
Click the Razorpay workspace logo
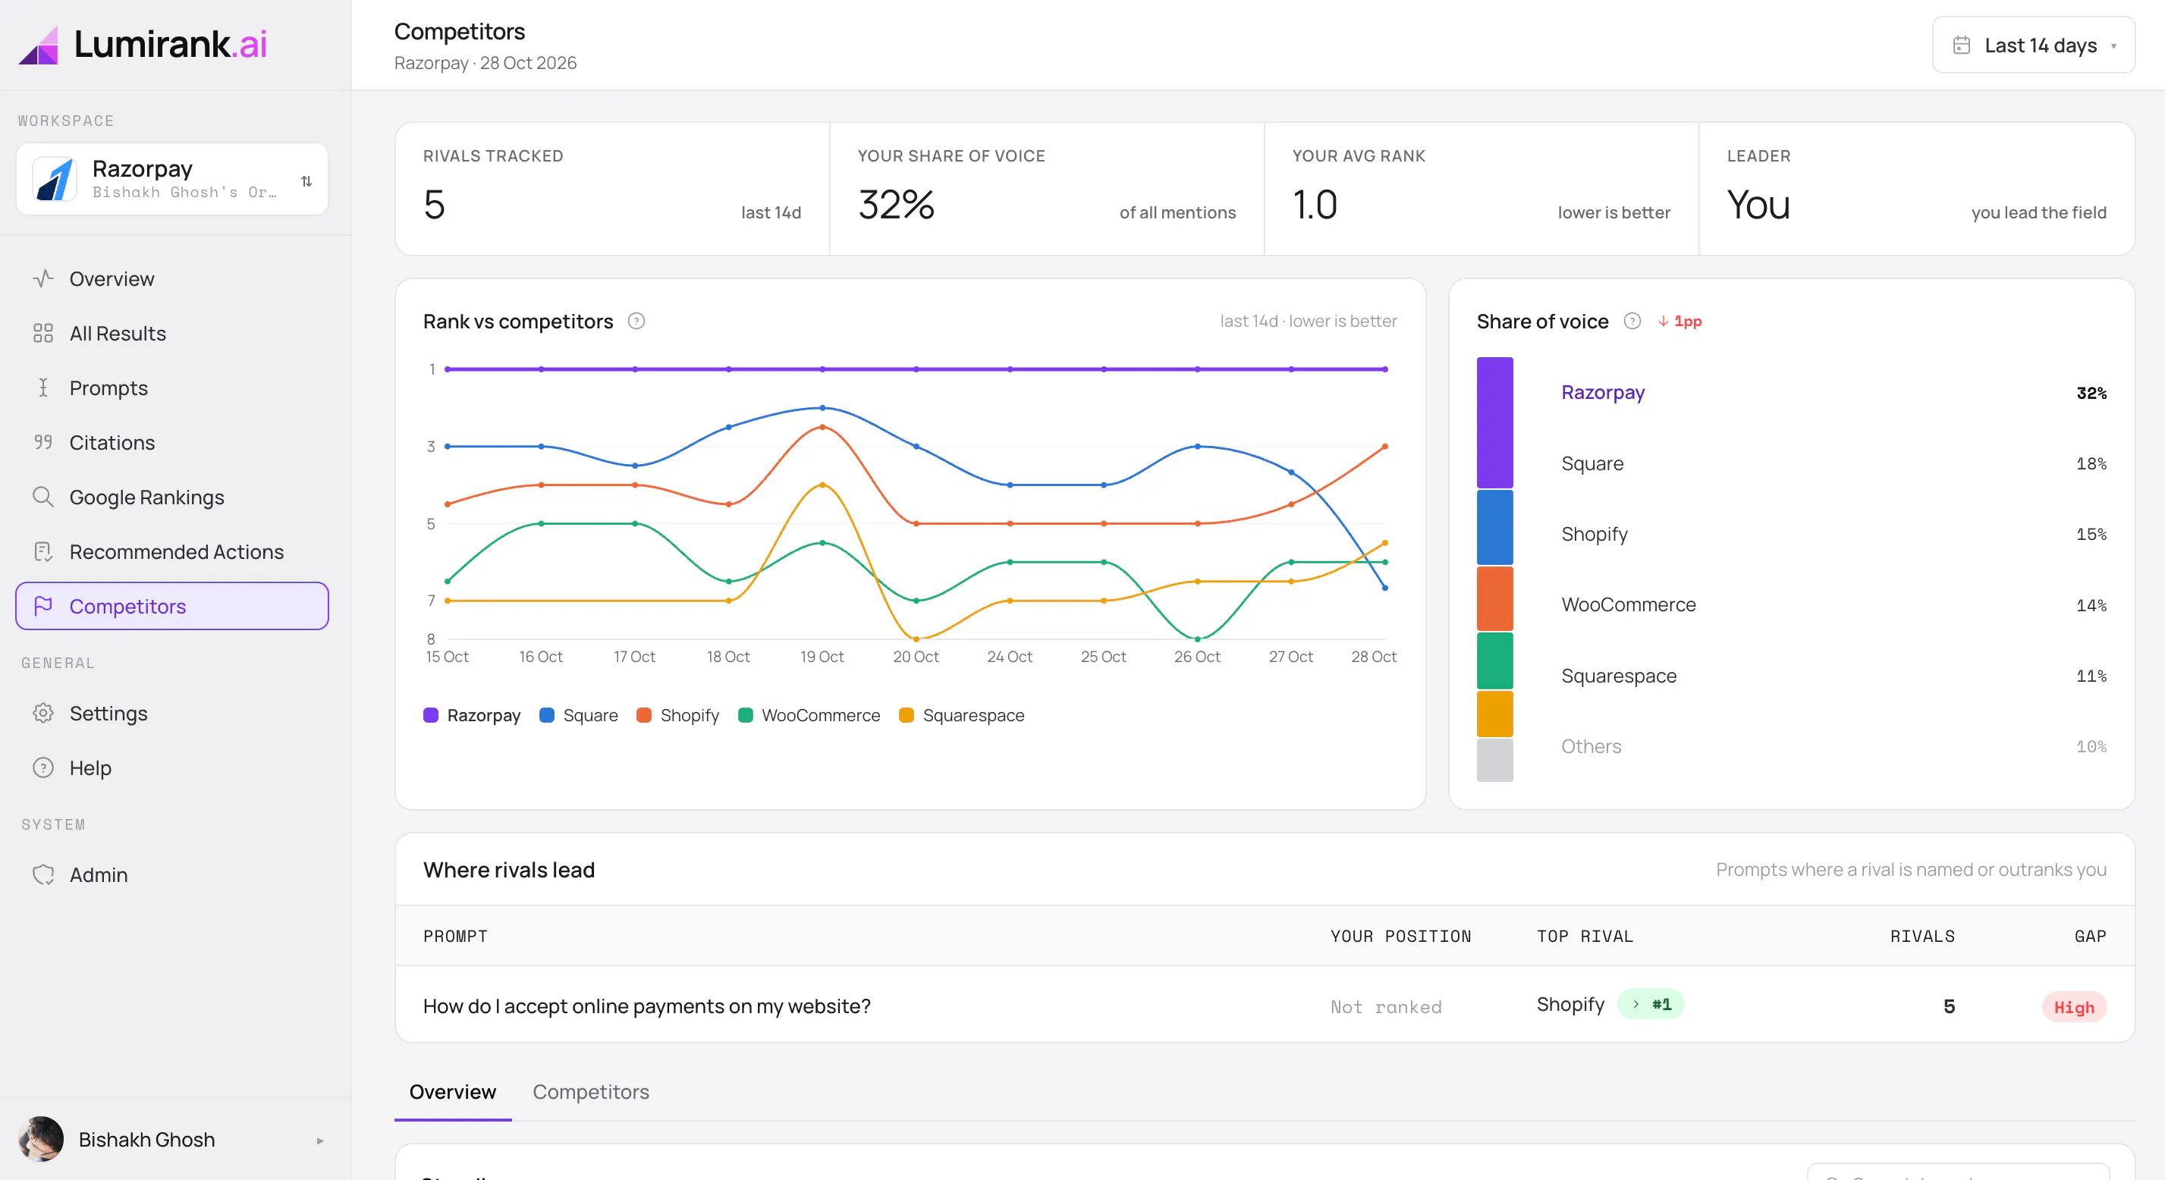click(x=55, y=179)
